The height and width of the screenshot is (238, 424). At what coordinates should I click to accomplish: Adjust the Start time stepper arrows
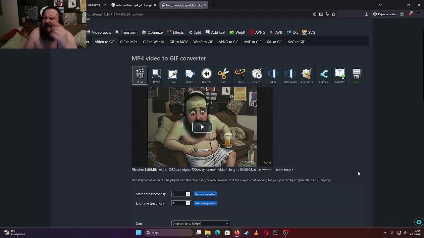click(188, 194)
